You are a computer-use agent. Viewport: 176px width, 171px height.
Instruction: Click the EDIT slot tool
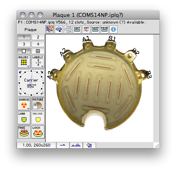coord(77,29)
